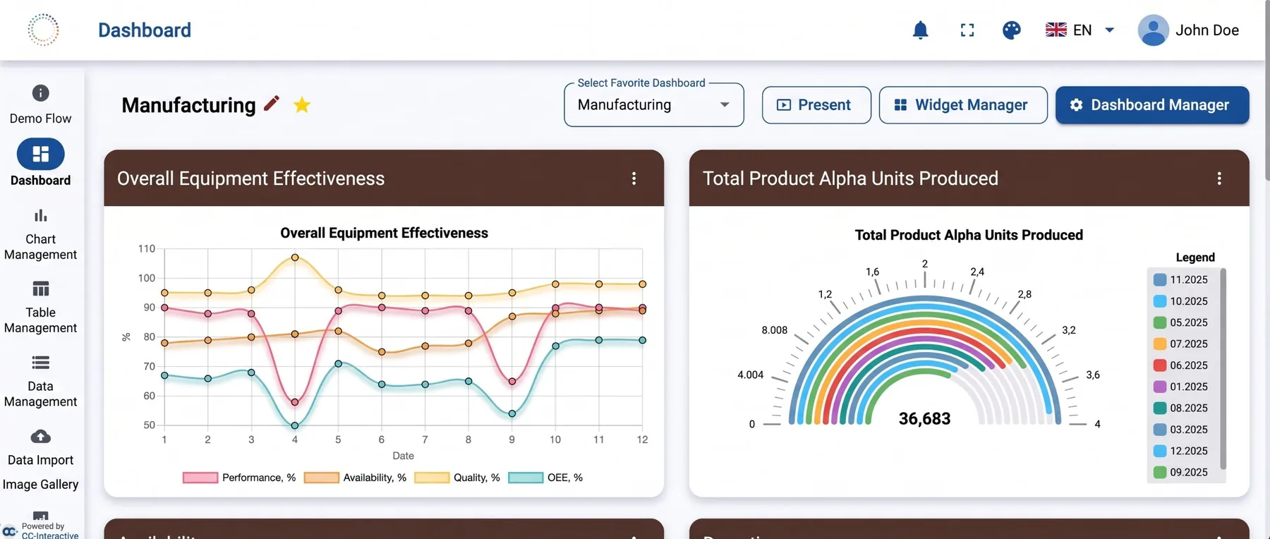Open the notifications bell
This screenshot has height=539, width=1270.
point(920,30)
